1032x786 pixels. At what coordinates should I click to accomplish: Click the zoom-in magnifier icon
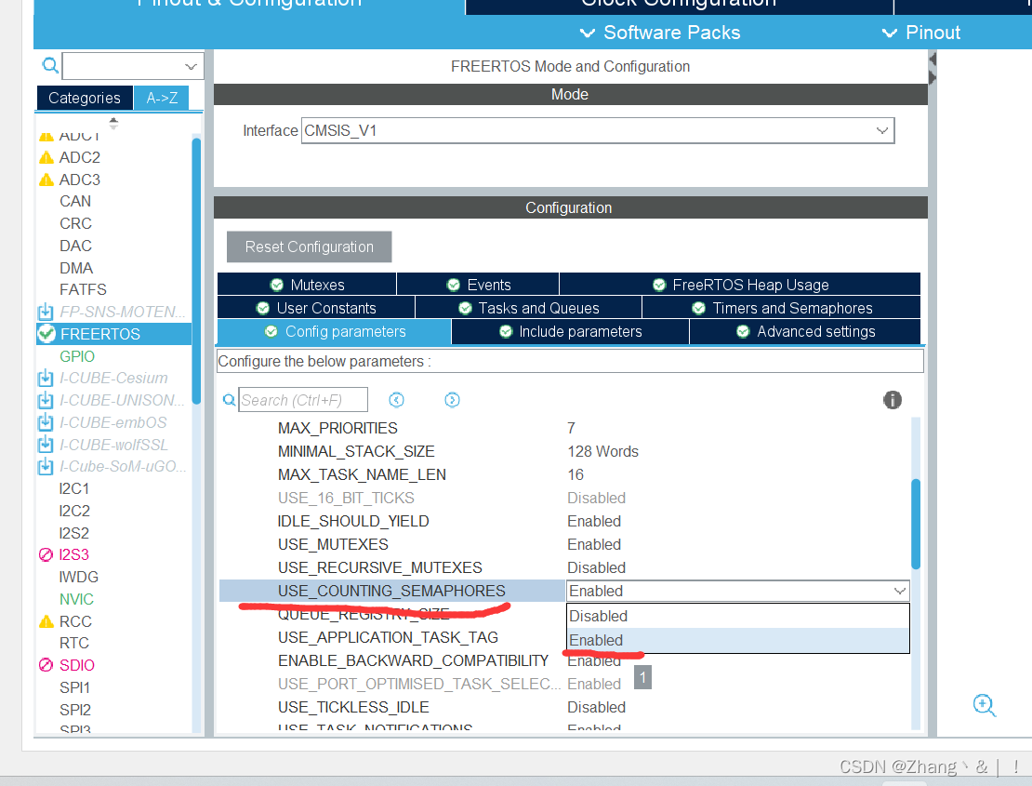984,705
